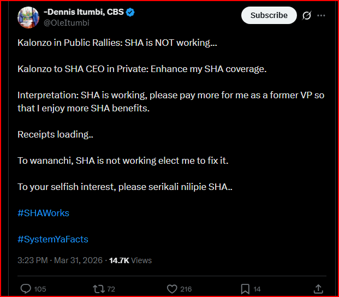Viewport: 339px width, 297px height.
Task: Bookmark this post using the bookmark icon
Action: coord(245,289)
